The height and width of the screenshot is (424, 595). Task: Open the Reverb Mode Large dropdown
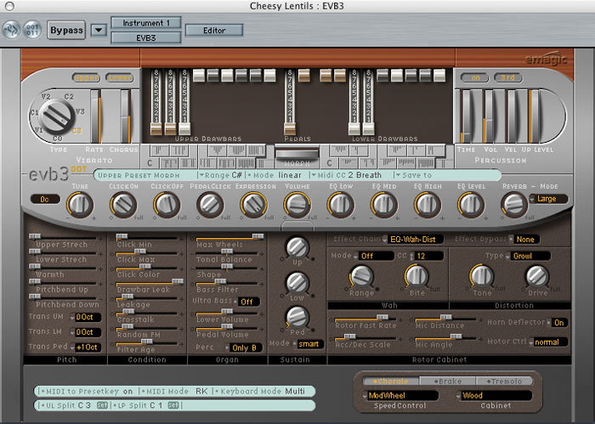[x=549, y=199]
